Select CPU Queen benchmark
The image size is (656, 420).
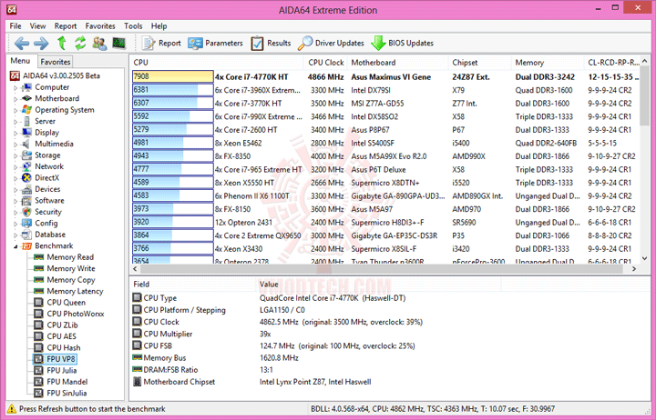point(67,302)
